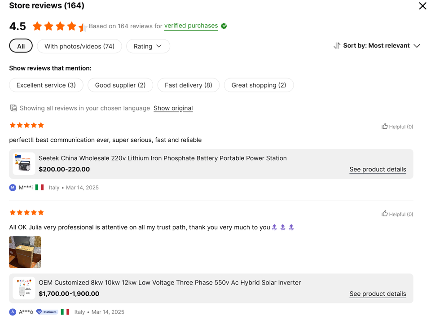
Task: Open the Rating dropdown
Action: [x=148, y=46]
